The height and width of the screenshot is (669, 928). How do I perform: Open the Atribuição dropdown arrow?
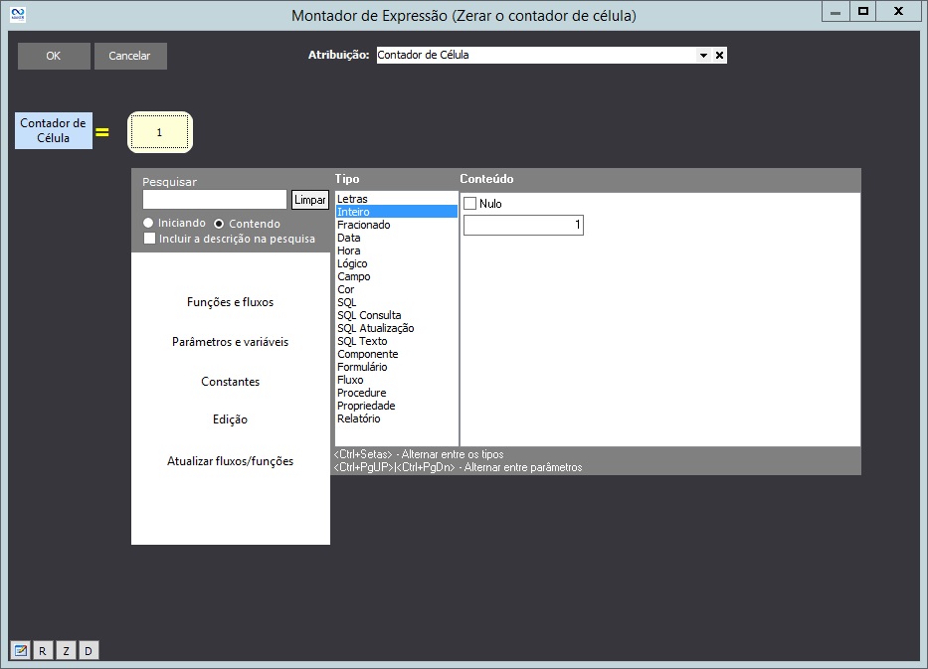click(703, 56)
